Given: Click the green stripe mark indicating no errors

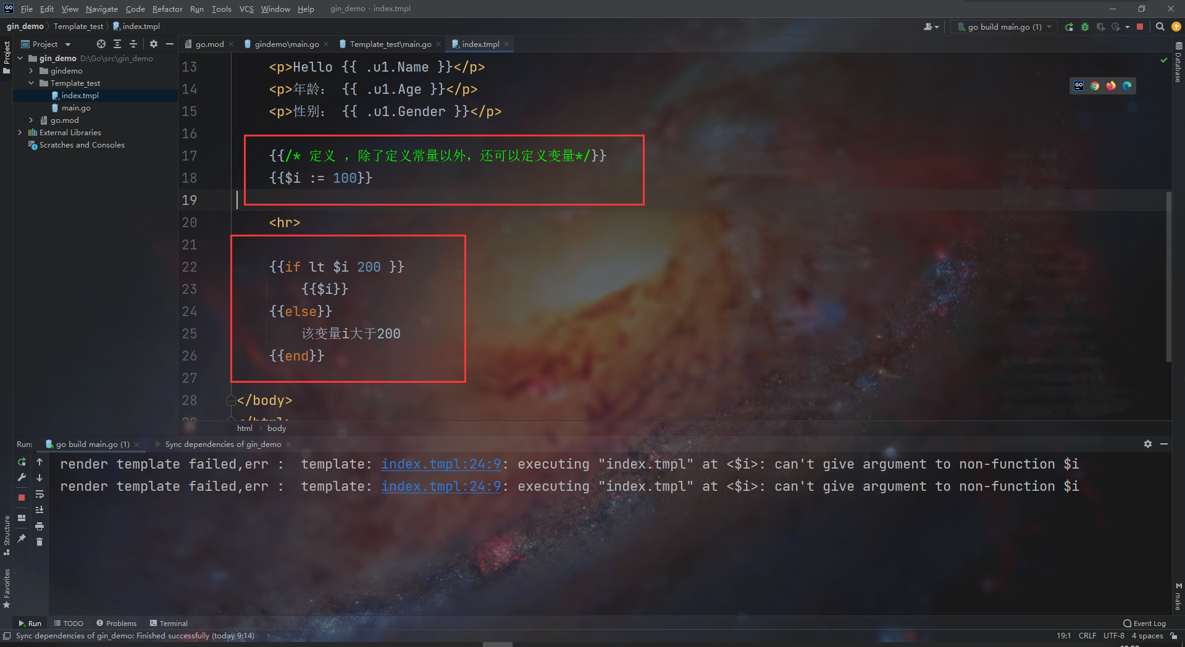Looking at the screenshot, I should pyautogui.click(x=1164, y=60).
